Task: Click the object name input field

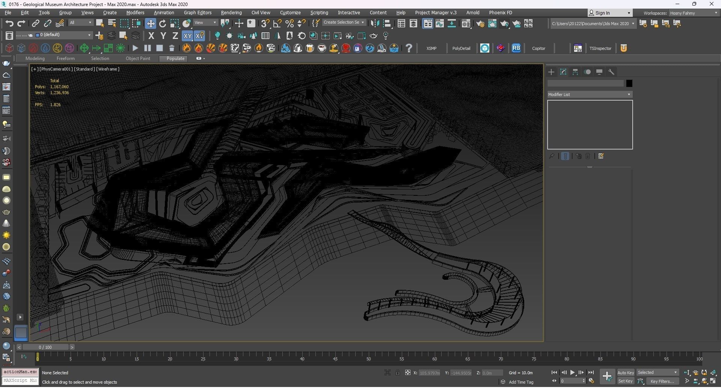Action: (x=585, y=83)
